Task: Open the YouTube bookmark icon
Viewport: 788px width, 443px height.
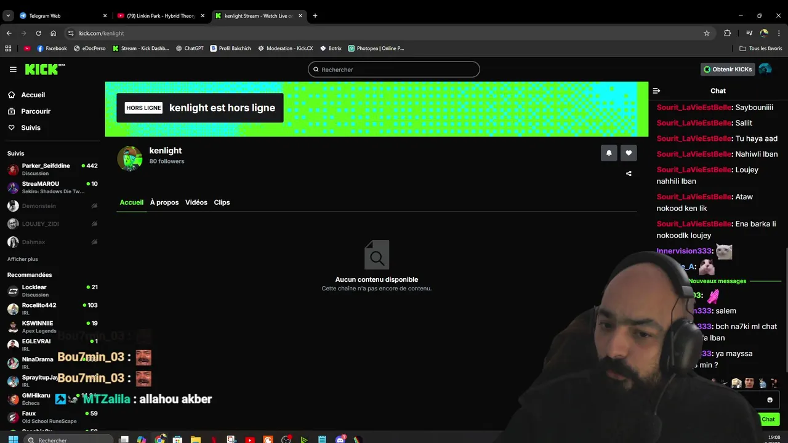Action: click(x=27, y=48)
